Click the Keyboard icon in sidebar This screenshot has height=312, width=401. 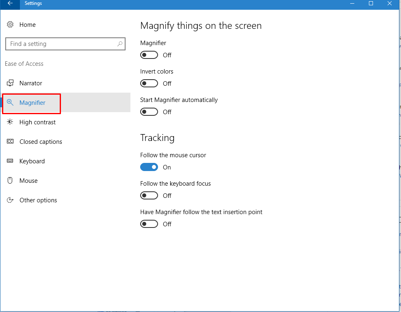pyautogui.click(x=10, y=161)
